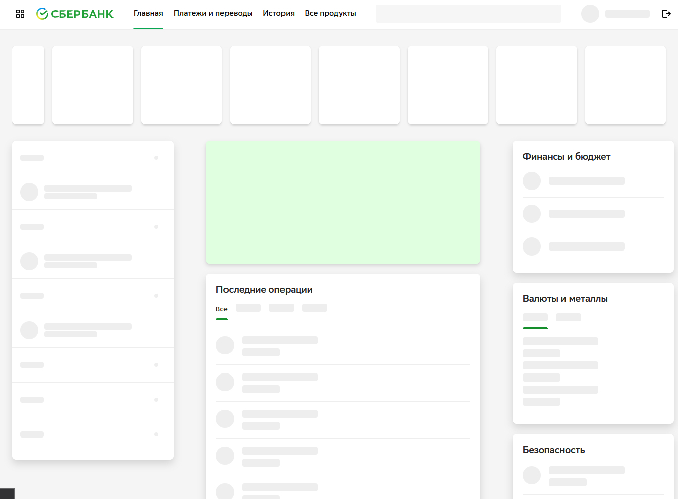Click the Последние операции heading
The width and height of the screenshot is (678, 499).
click(264, 290)
